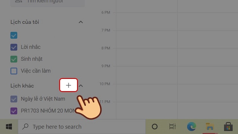Uncheck the unnamed blue calendar checkbox
This screenshot has width=238, height=134.
[14, 35]
